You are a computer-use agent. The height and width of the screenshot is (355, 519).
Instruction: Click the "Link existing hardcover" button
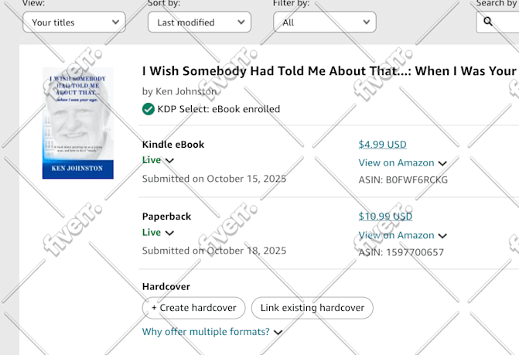coord(312,308)
